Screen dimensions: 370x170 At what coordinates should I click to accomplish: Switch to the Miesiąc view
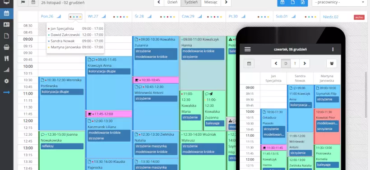[211, 3]
